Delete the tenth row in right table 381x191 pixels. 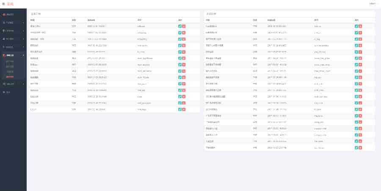360,84
